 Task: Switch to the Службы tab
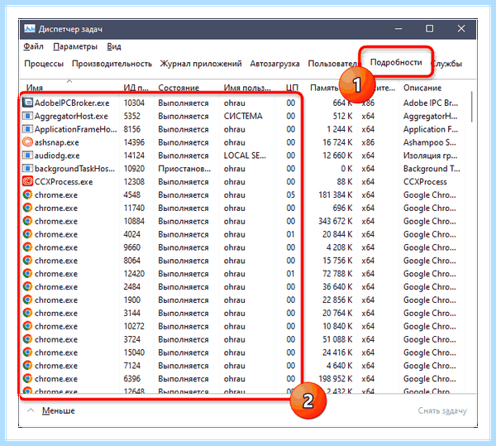click(447, 64)
